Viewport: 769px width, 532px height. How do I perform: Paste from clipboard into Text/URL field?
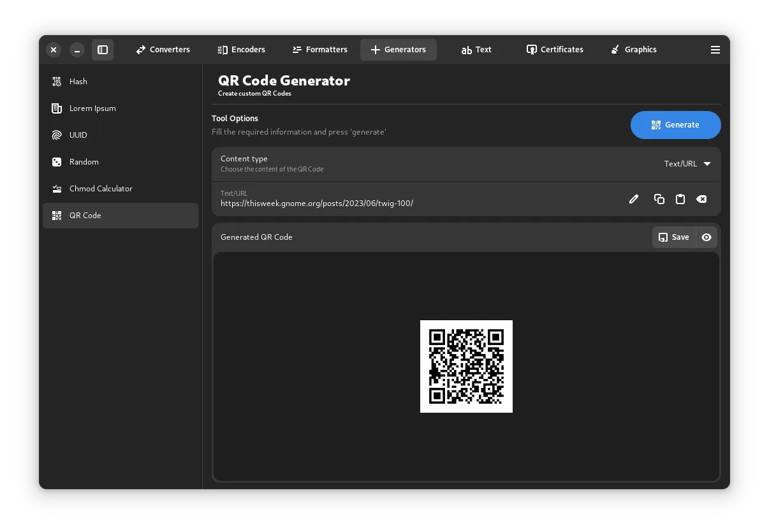pyautogui.click(x=680, y=199)
